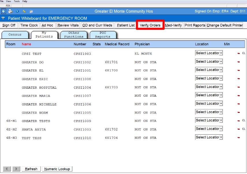Open the printer icon on the toolbar
Screen dimensions: 247x174
(11, 11)
